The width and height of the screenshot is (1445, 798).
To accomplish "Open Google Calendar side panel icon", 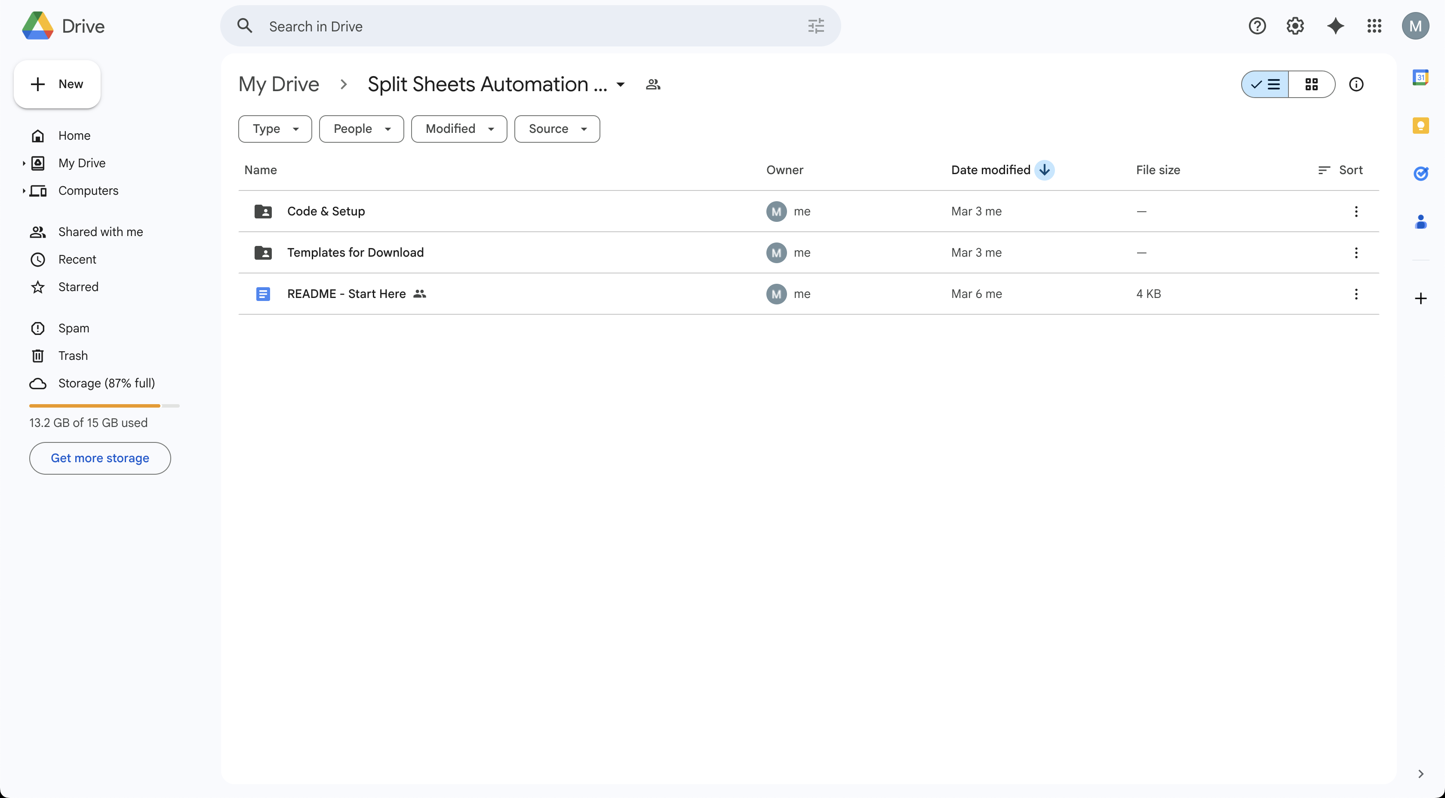I will pyautogui.click(x=1420, y=77).
